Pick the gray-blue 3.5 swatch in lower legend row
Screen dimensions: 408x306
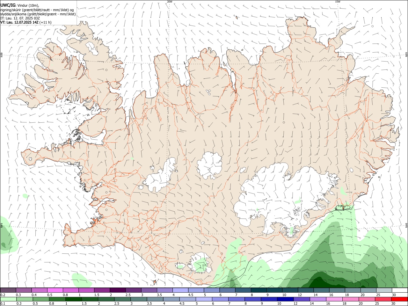click(155, 299)
